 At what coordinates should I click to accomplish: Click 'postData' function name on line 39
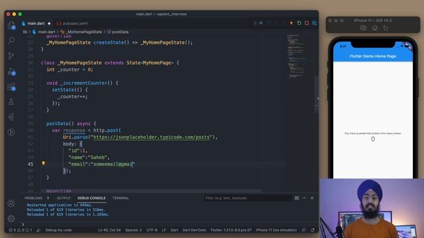[x=58, y=124]
